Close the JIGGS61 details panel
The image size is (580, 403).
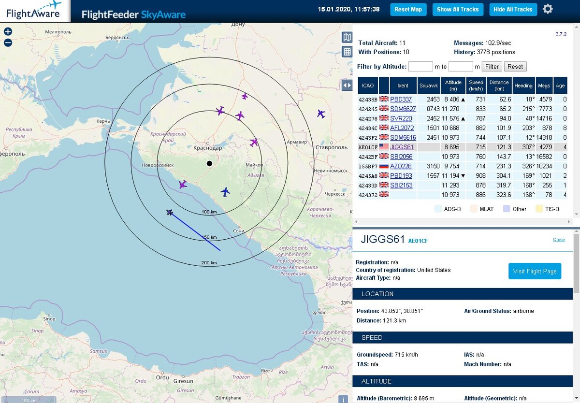559,240
